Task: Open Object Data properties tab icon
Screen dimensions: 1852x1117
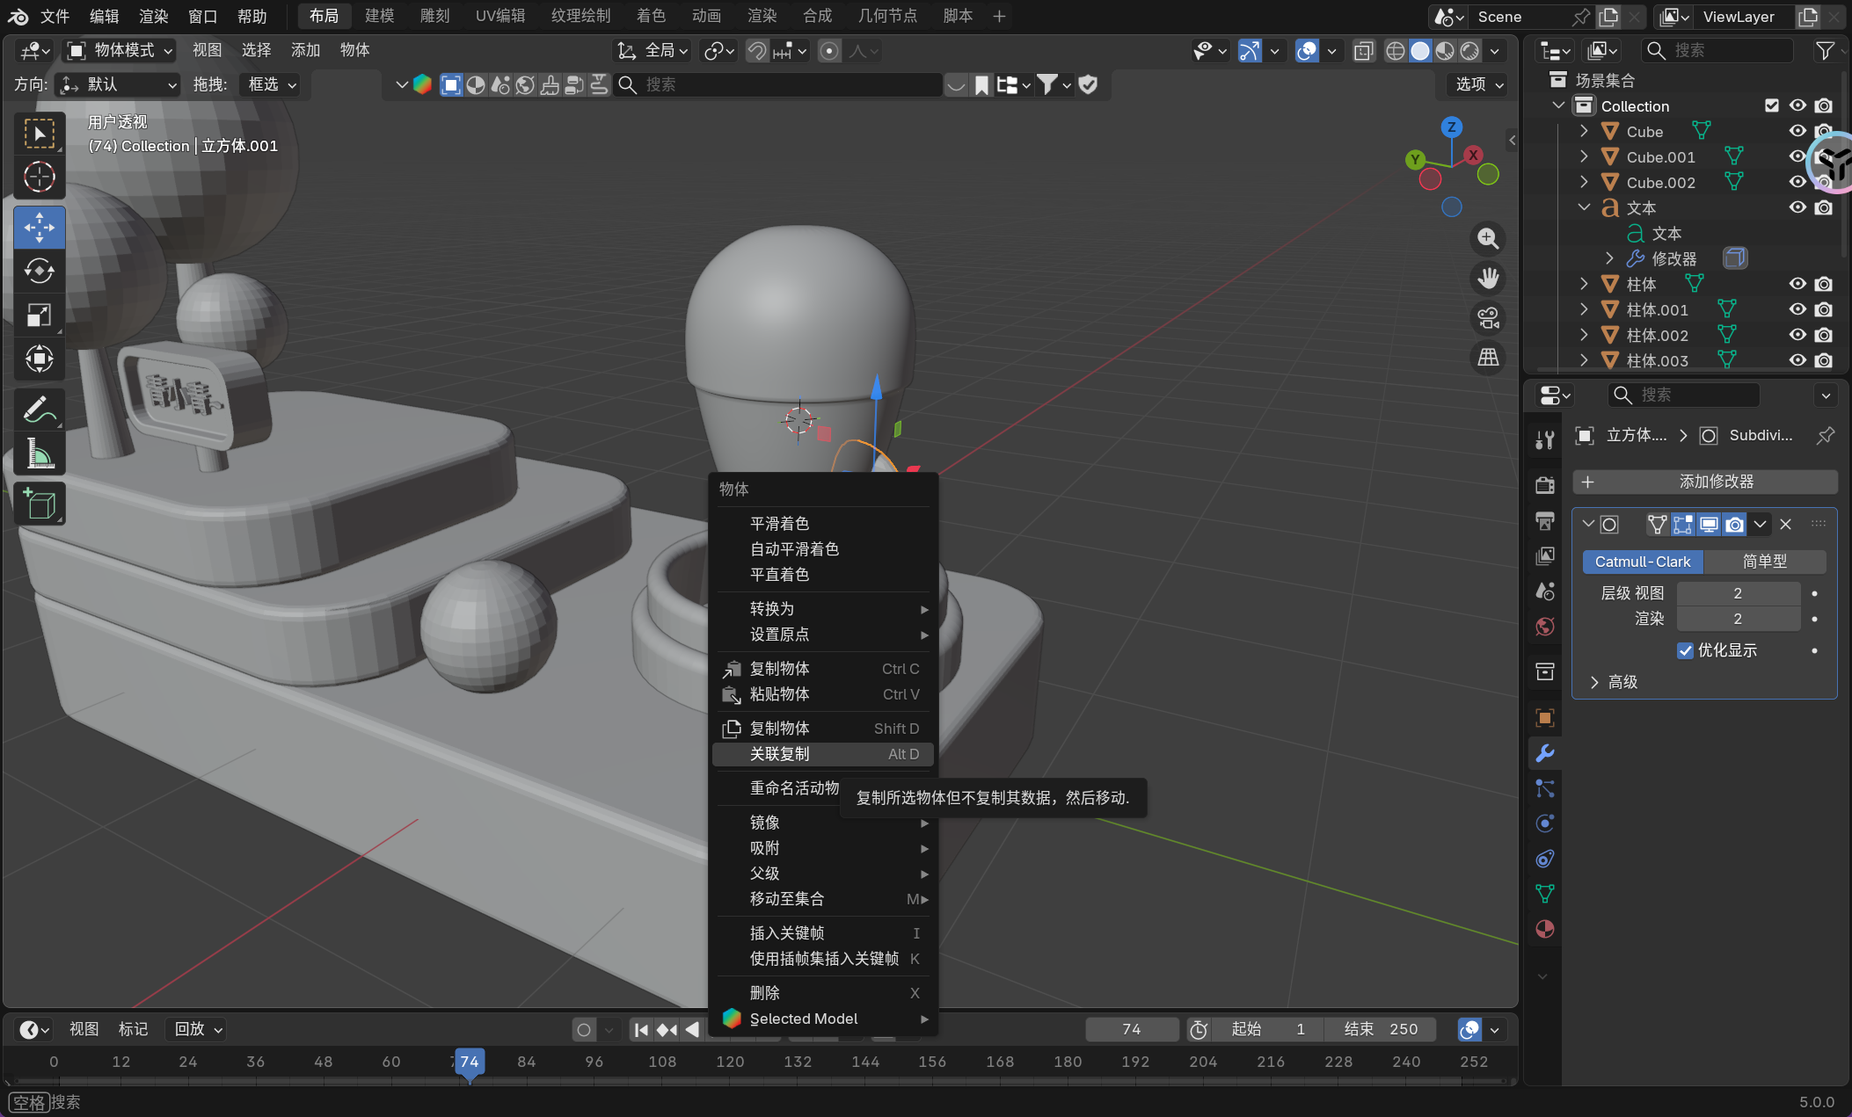Action: click(x=1545, y=894)
